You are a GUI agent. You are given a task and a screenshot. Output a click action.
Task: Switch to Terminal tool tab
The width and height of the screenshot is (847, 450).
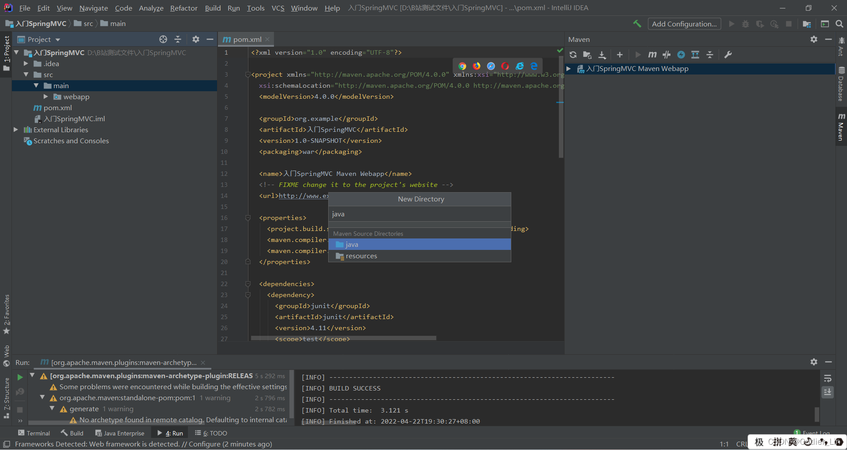[34, 433]
